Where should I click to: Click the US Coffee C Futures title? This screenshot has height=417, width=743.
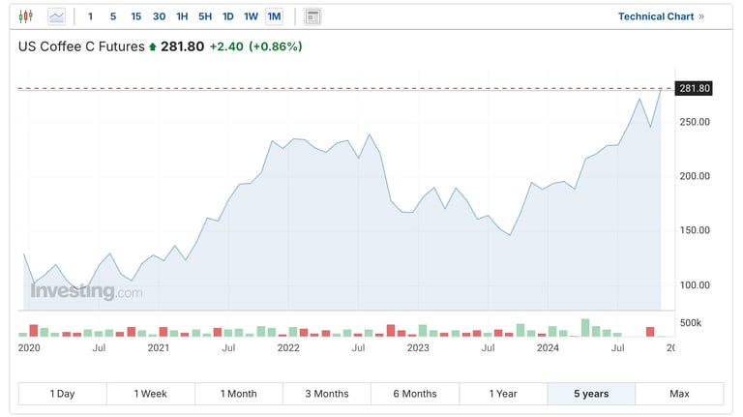82,46
